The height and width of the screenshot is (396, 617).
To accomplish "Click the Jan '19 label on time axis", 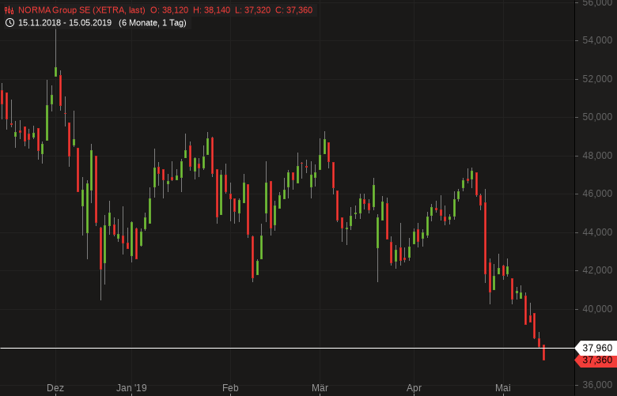I will coord(131,388).
